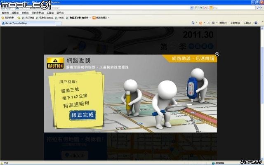Screen dimensions: 264x165
Task: Click the blue 修正完成 button on the note
Action: point(82,115)
